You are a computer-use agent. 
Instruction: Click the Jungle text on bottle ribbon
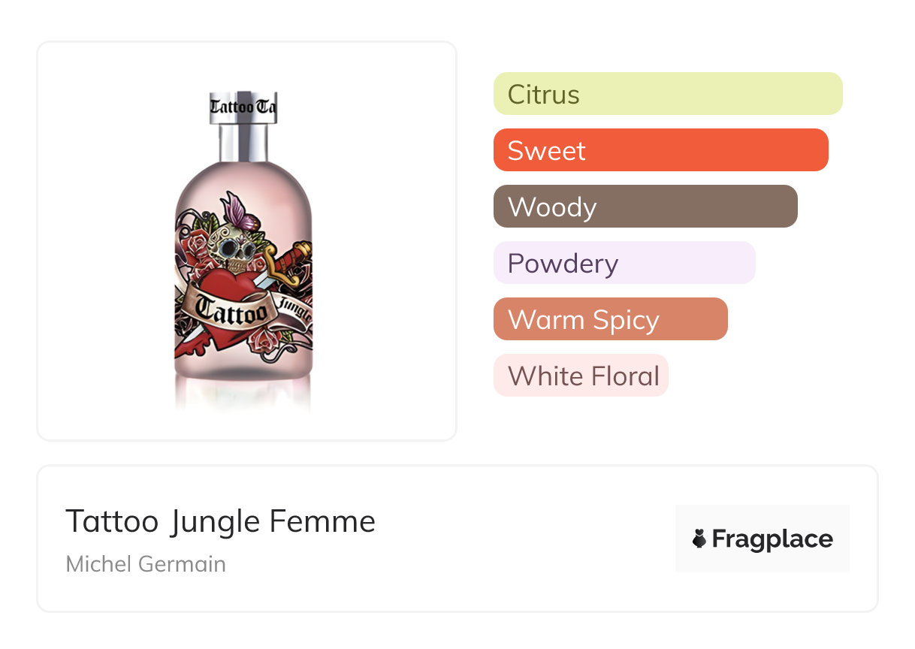coord(294,309)
